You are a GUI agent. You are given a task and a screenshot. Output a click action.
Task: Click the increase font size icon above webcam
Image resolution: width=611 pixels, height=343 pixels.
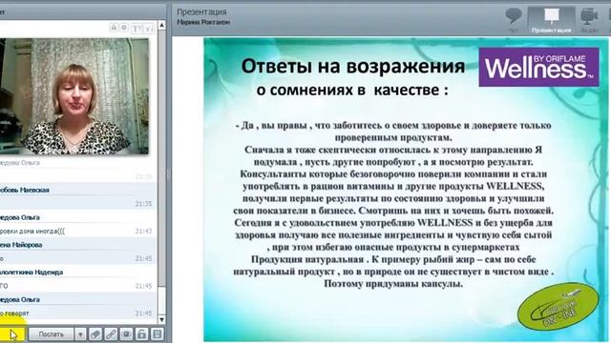pyautogui.click(x=137, y=28)
